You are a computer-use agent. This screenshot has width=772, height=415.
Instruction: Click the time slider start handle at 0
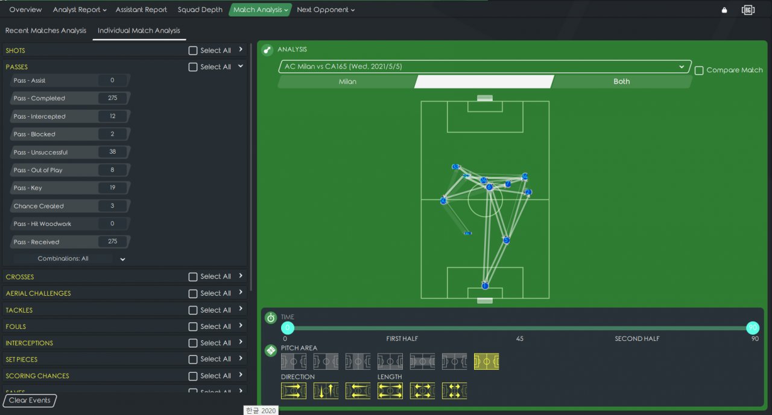[288, 328]
